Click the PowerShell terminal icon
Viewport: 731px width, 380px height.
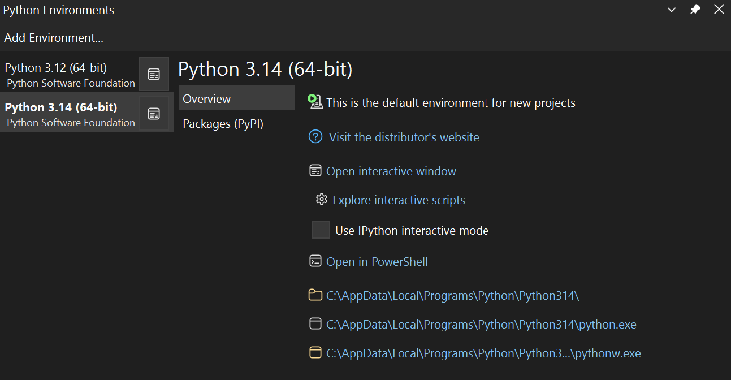click(x=315, y=261)
